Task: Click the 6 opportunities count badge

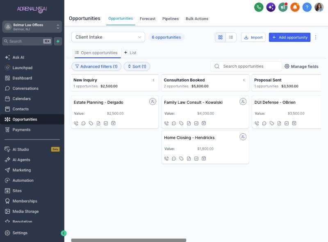Action: coord(166,37)
